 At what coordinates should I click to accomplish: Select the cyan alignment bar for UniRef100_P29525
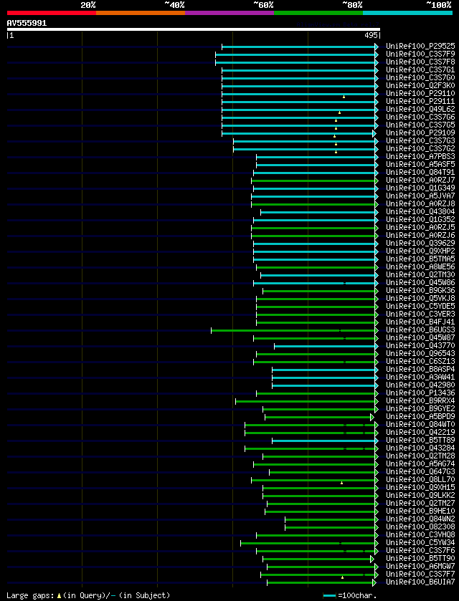coord(298,47)
